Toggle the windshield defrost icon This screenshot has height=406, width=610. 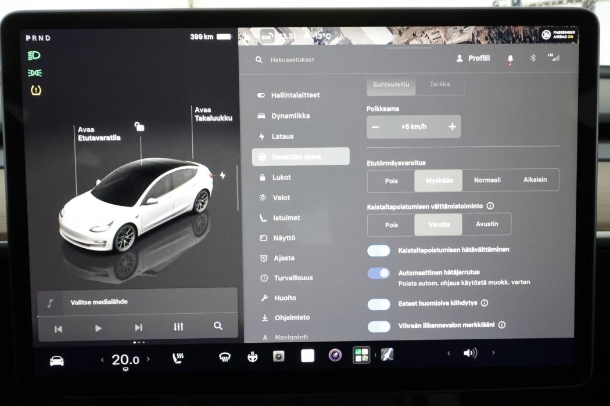pyautogui.click(x=224, y=357)
